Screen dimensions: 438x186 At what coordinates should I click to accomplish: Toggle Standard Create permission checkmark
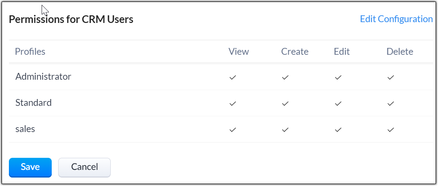285,103
